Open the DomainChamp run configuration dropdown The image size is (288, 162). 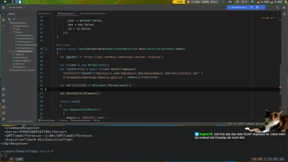[x=238, y=7]
